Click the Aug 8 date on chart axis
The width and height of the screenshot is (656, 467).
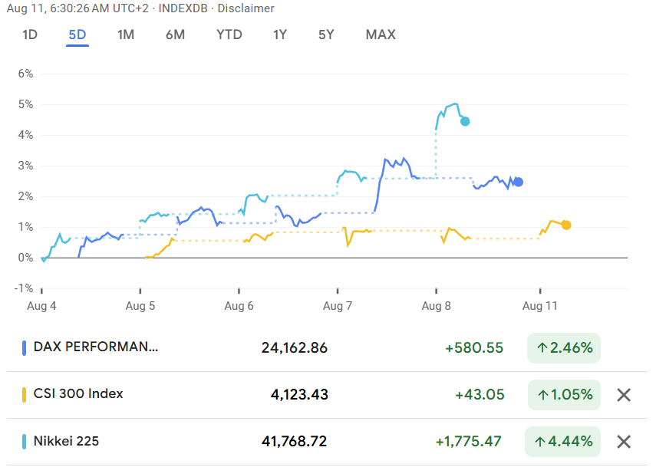(x=436, y=305)
